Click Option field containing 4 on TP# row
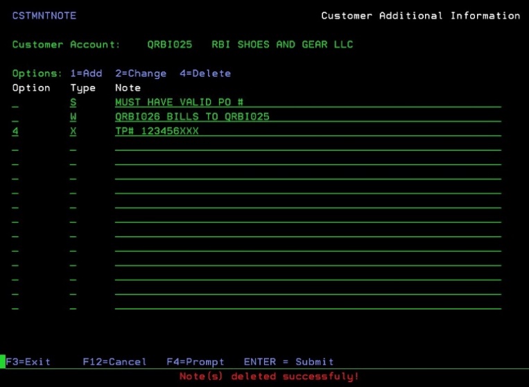Screen dimensions: 529x387 click(15, 131)
